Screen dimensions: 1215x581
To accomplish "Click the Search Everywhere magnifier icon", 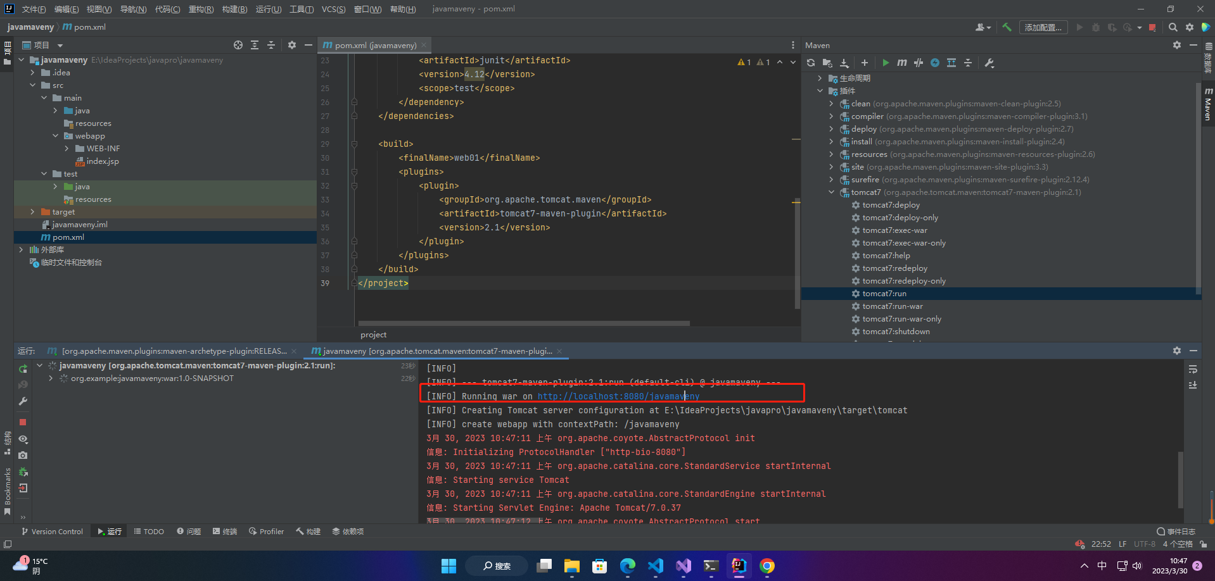I will [1173, 27].
